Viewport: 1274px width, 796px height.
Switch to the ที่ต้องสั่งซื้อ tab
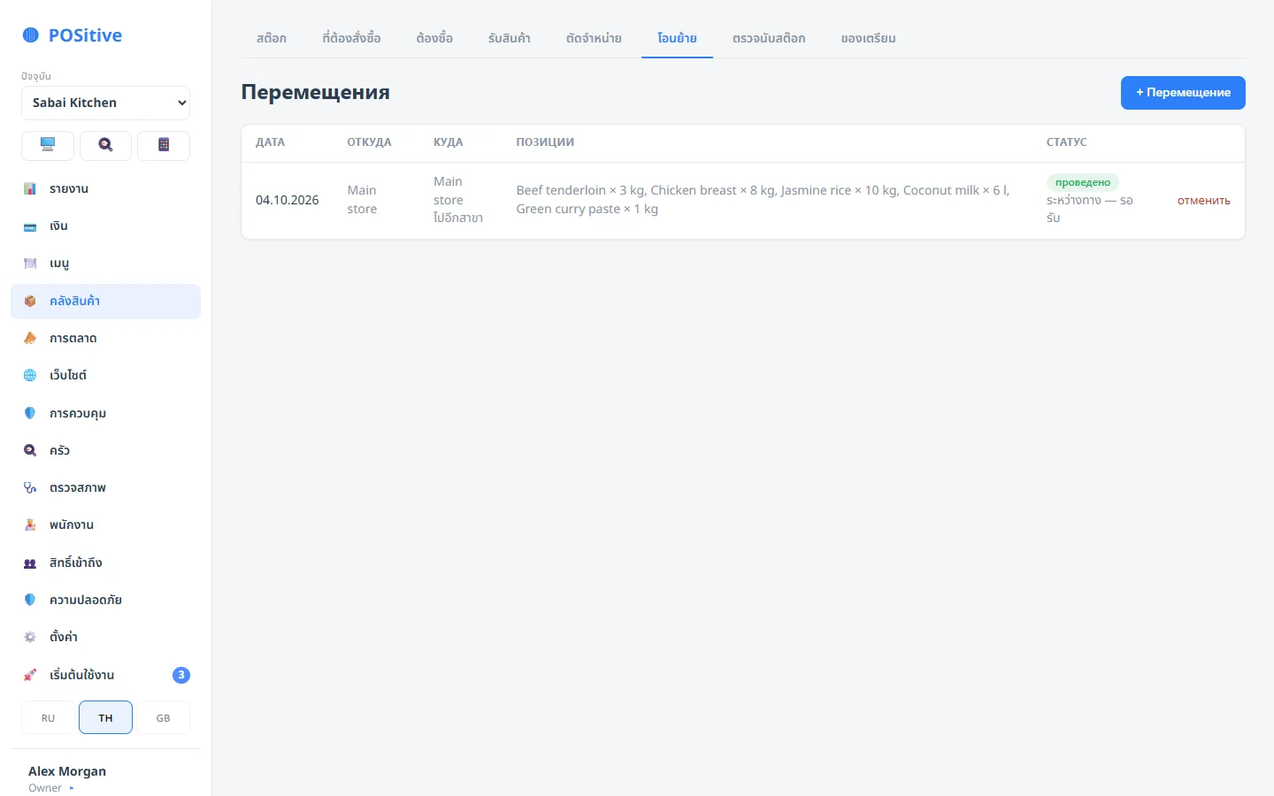click(x=351, y=38)
